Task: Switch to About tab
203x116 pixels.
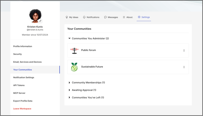Action: 128,17
